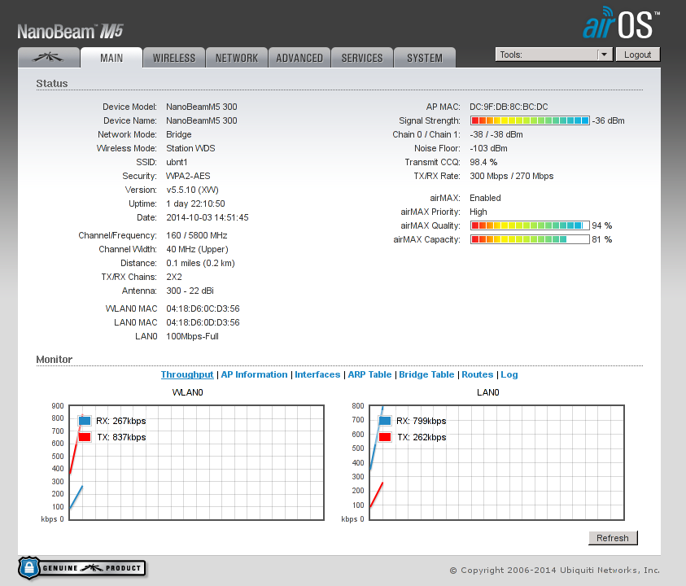Expand the Tools dropdown
The height and width of the screenshot is (586, 686).
[554, 55]
